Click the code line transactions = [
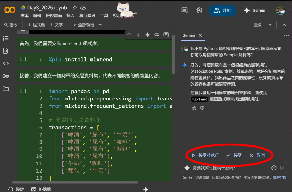Viewport: 292px width, 192px height. (x=74, y=127)
